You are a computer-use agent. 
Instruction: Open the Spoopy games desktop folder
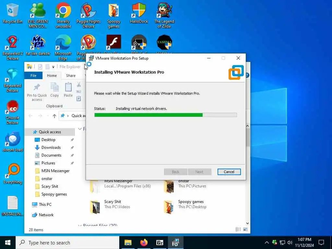[114, 16]
